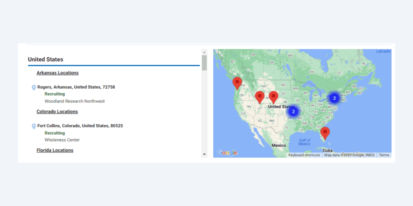Open the map Terms link
The image size is (413, 206).
coord(384,155)
